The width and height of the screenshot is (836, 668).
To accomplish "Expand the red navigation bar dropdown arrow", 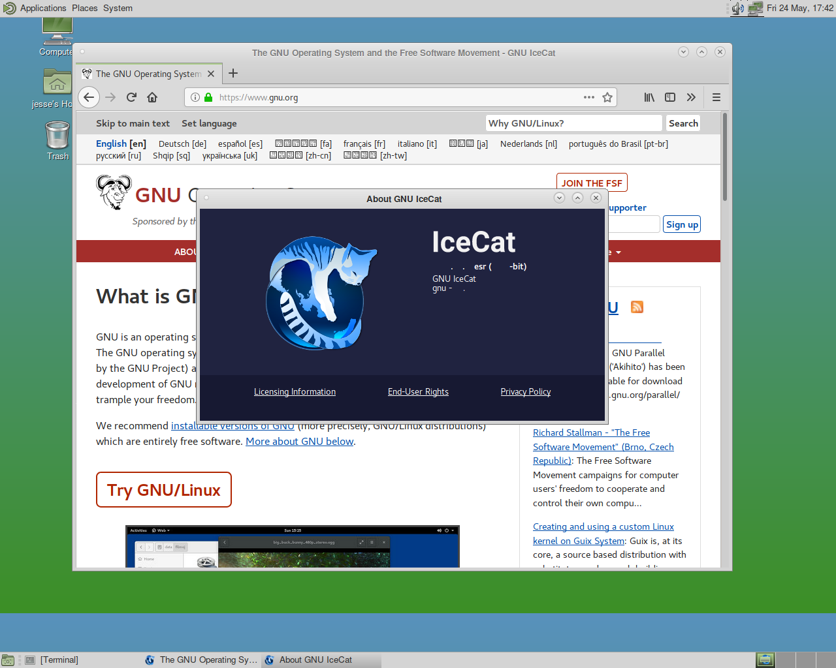I will tap(618, 252).
